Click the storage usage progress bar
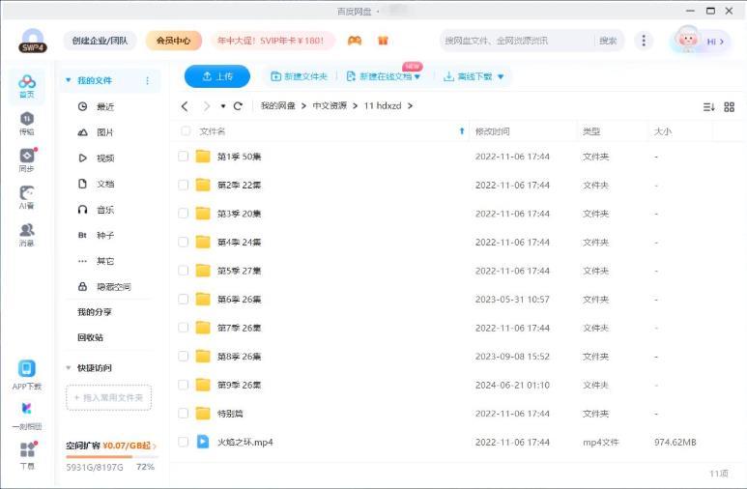The height and width of the screenshot is (489, 747). pos(111,457)
